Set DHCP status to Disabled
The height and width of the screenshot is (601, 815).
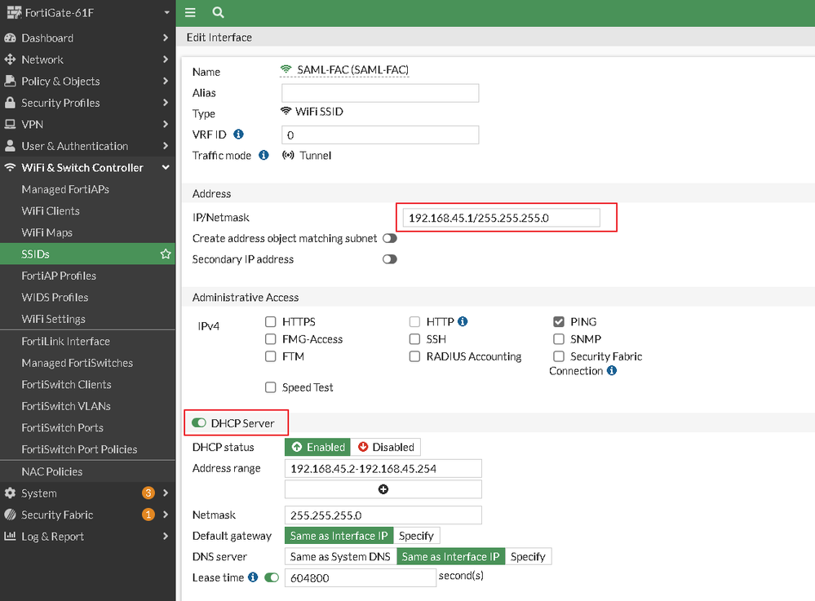pyautogui.click(x=386, y=447)
